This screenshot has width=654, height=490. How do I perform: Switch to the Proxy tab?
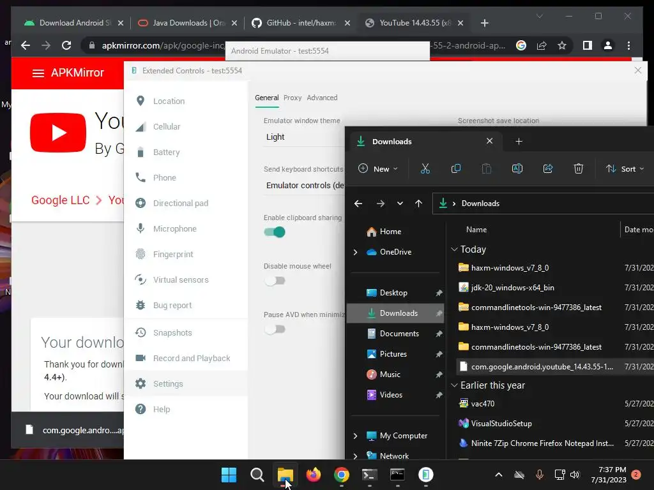click(x=293, y=98)
